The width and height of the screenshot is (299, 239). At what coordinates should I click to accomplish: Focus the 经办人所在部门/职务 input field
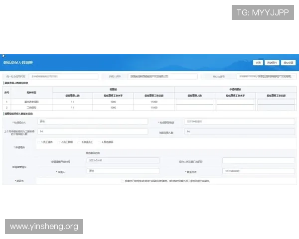[x=258, y=161]
